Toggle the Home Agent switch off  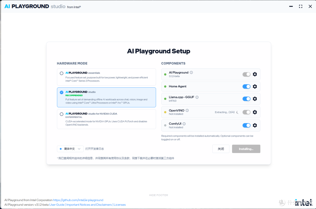(x=246, y=86)
